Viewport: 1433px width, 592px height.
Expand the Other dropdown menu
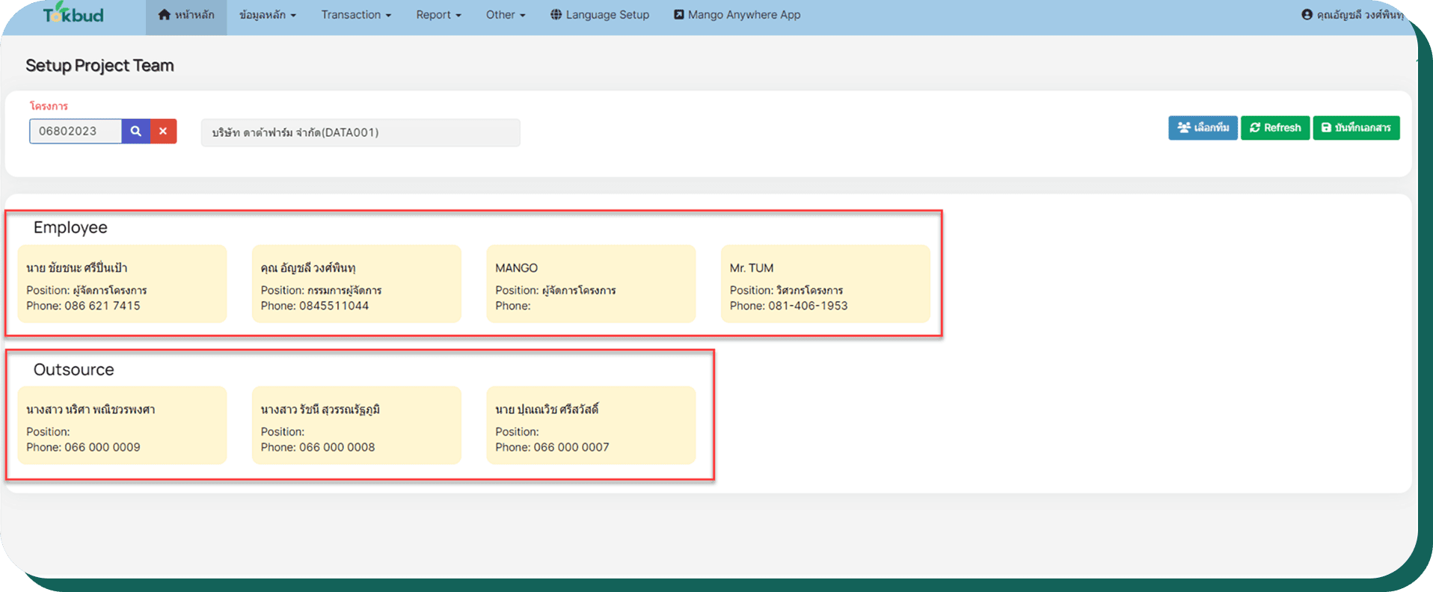506,14
